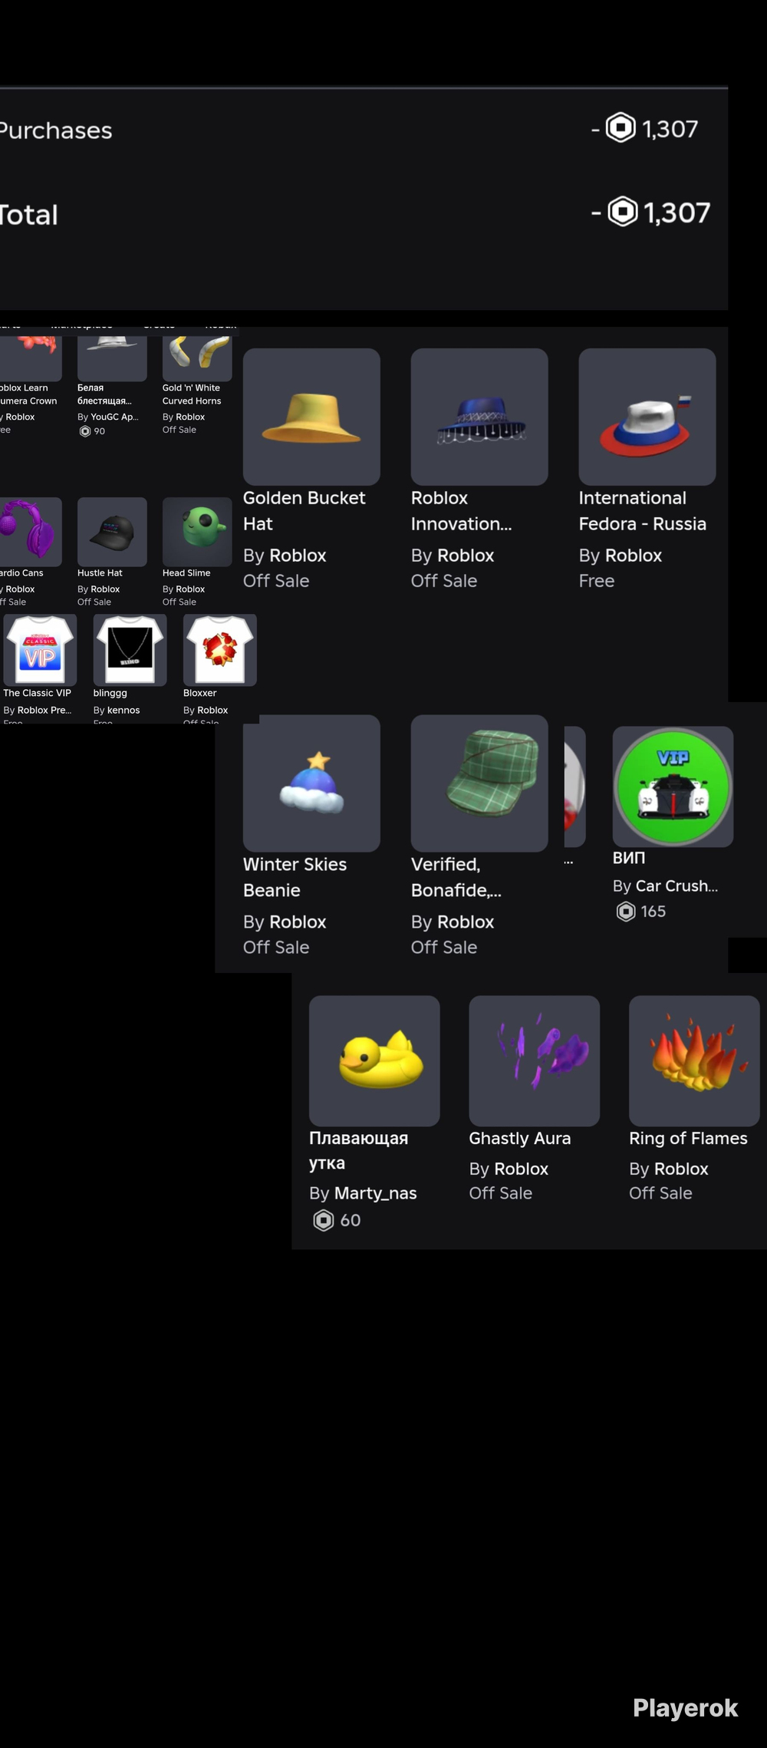
Task: Open the International Fedora Russia thumbnail
Action: tap(647, 417)
